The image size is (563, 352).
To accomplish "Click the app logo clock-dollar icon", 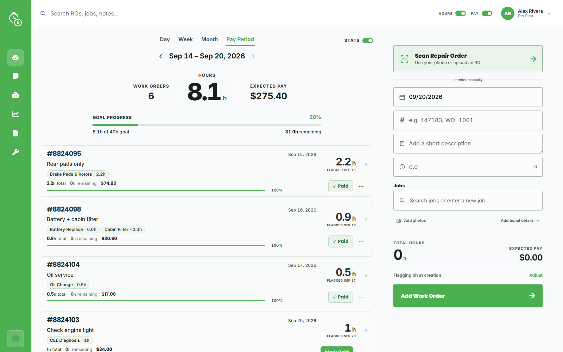I will [x=15, y=19].
